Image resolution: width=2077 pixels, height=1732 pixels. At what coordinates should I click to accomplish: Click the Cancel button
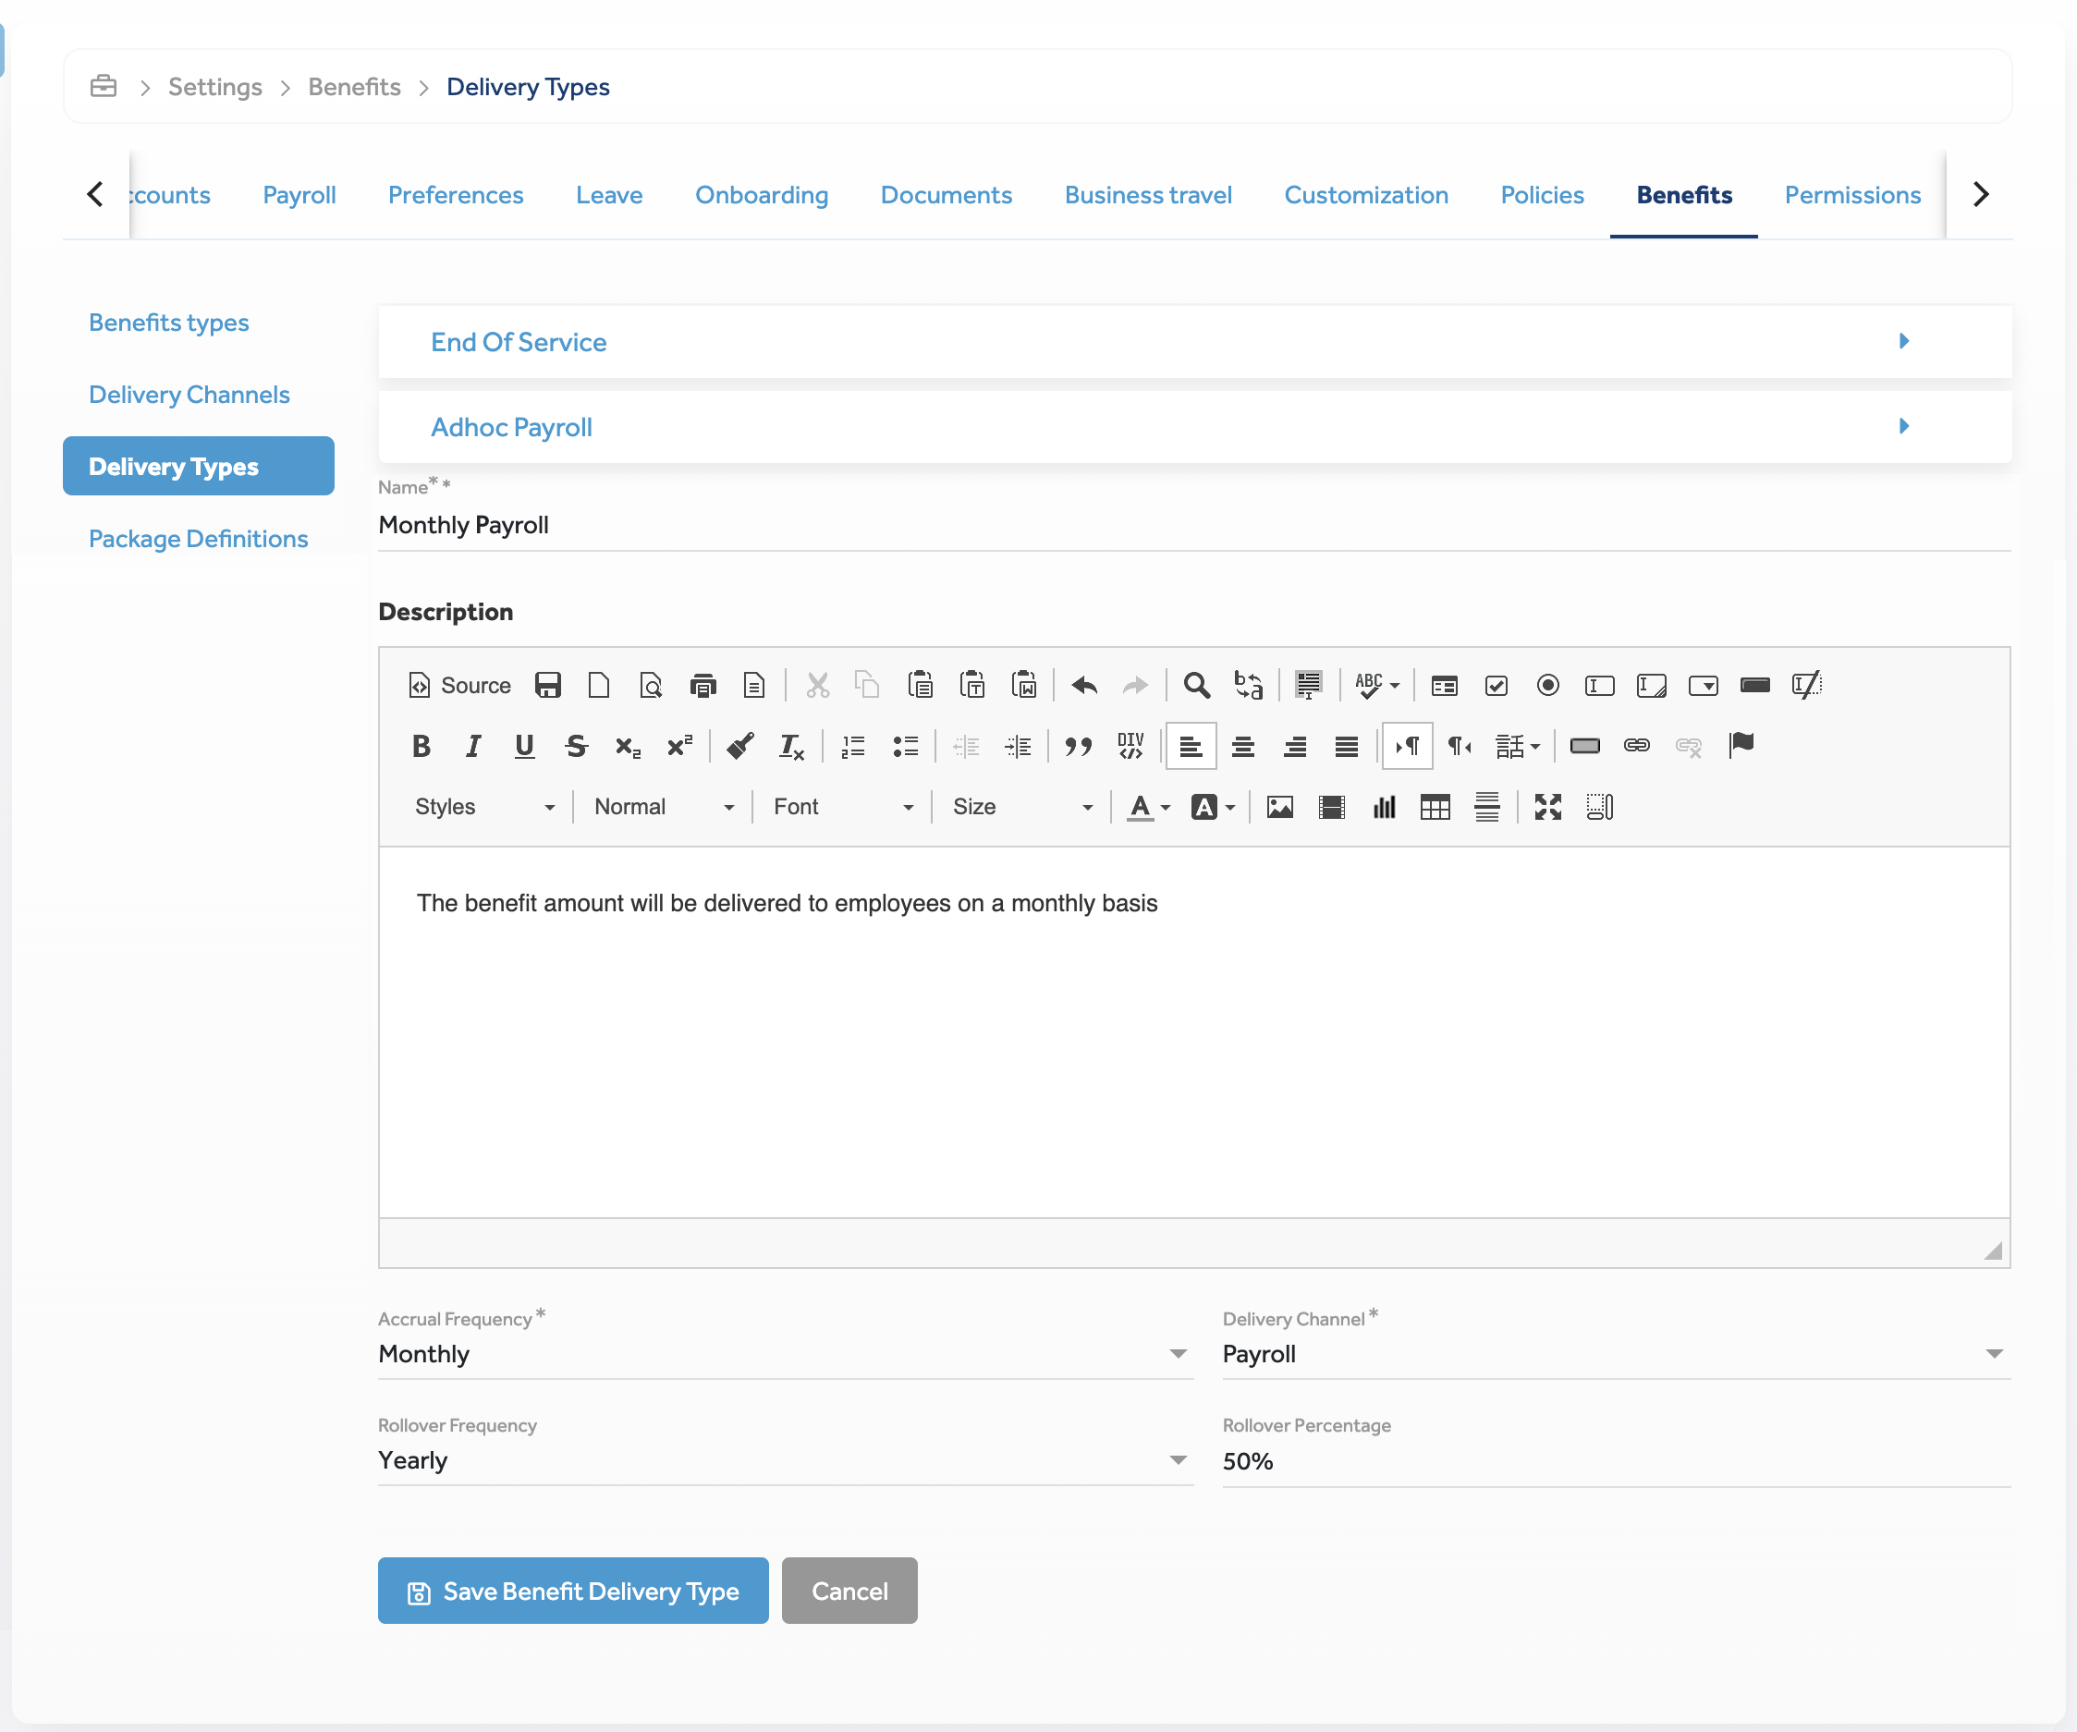[849, 1591]
